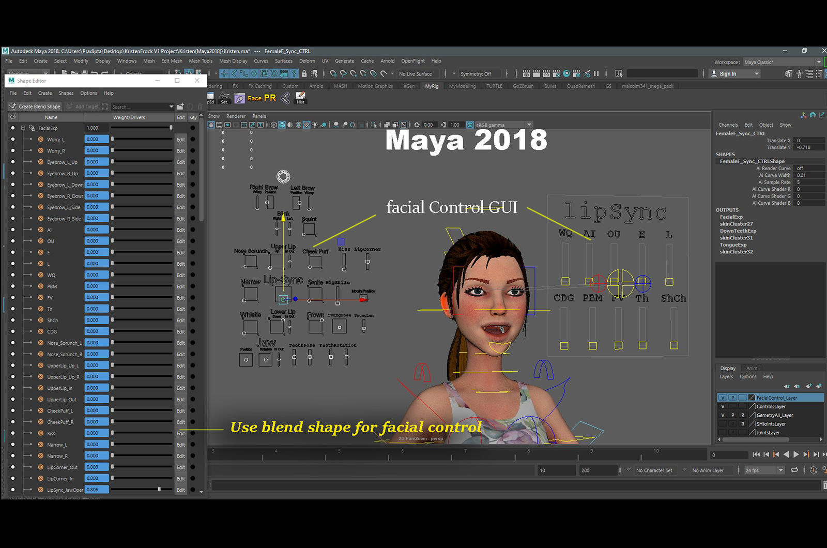Screen dimensions: 827x548
Task: Click the pause icon in render toolbar
Action: point(596,74)
